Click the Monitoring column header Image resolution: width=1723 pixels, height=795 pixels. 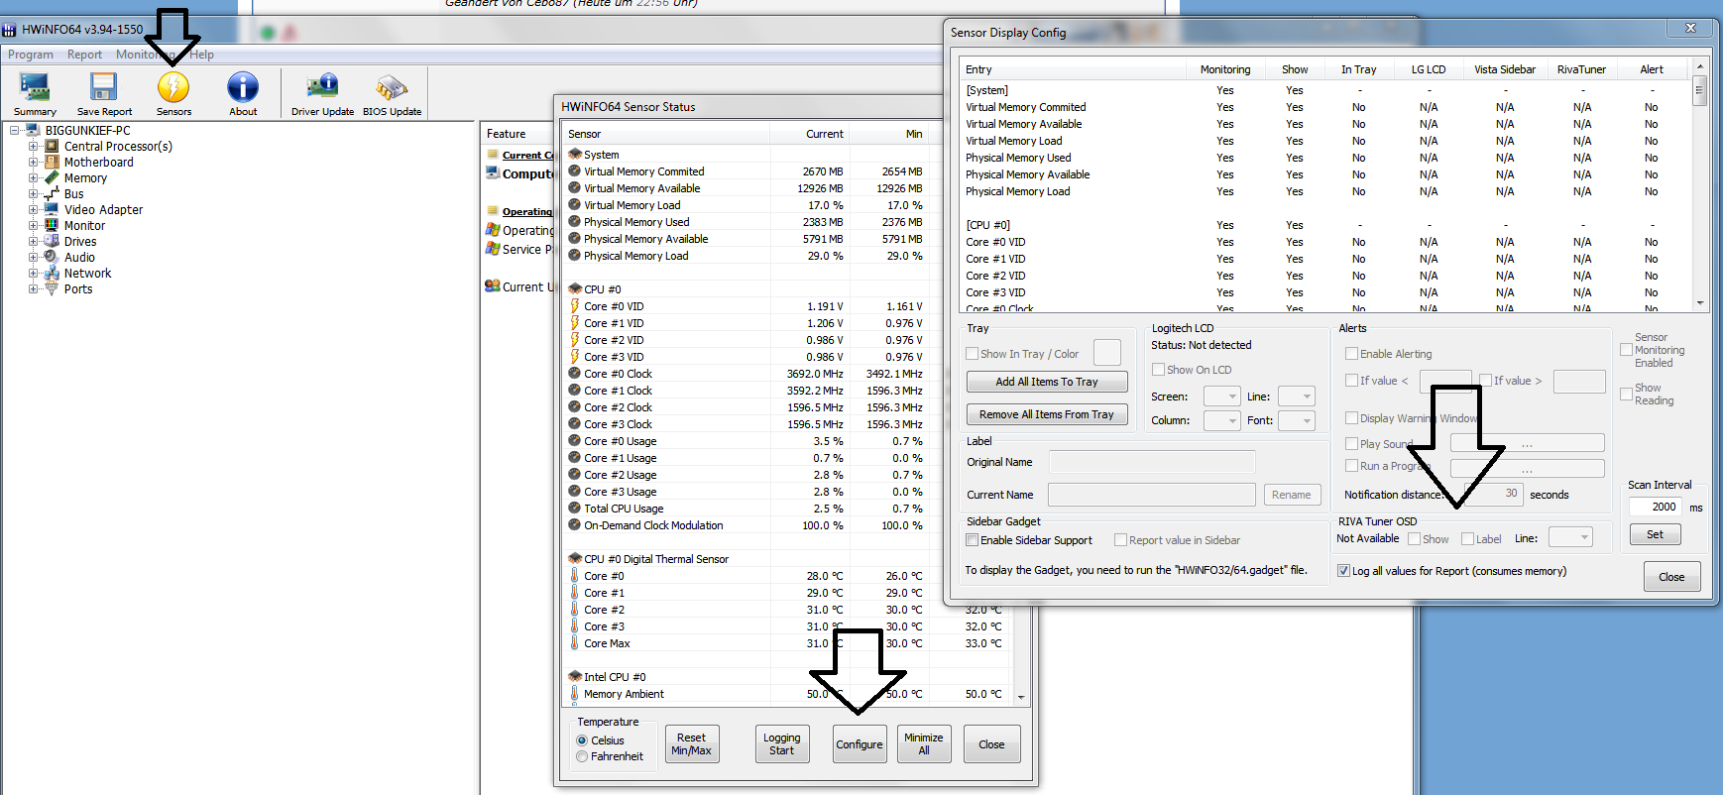(x=1225, y=69)
